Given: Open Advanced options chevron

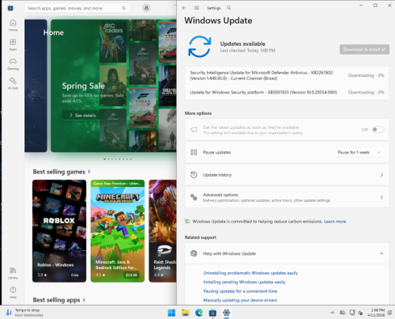Looking at the screenshot, I should (382, 197).
